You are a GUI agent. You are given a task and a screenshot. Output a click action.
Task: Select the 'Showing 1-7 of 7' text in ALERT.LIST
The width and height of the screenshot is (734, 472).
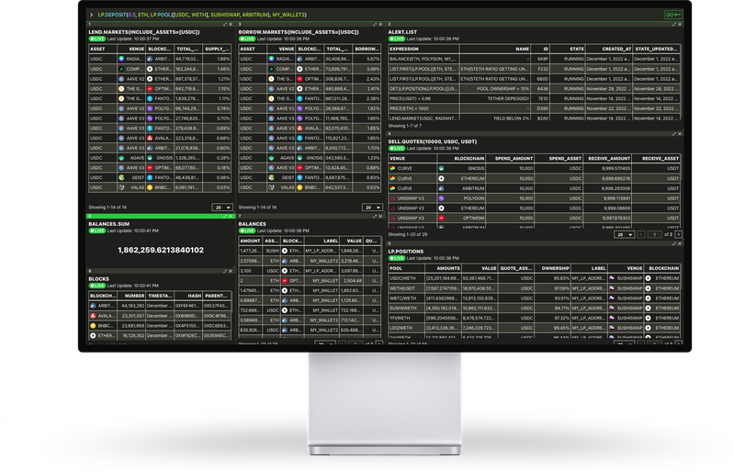pyautogui.click(x=405, y=126)
